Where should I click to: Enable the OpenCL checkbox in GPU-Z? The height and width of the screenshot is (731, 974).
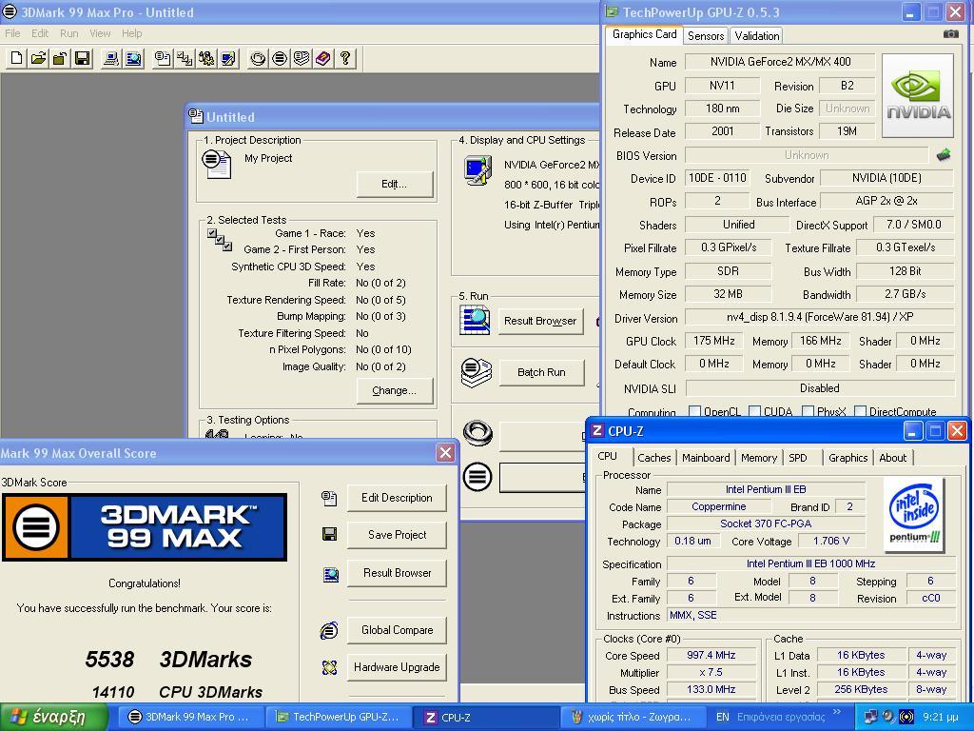[695, 411]
